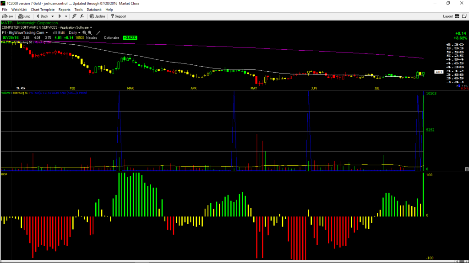
Task: Go forward with the right arrow
Action: tap(60, 16)
